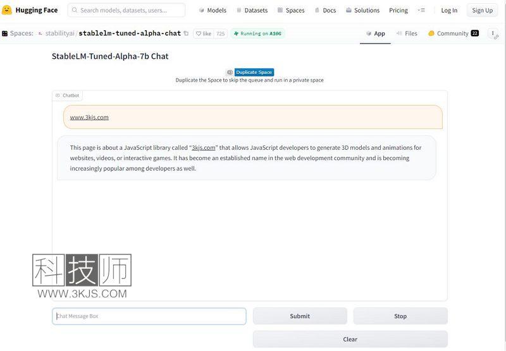Viewport: 506px width, 351px height.
Task: Open 3kjs.com link in bot reply
Action: (203, 148)
